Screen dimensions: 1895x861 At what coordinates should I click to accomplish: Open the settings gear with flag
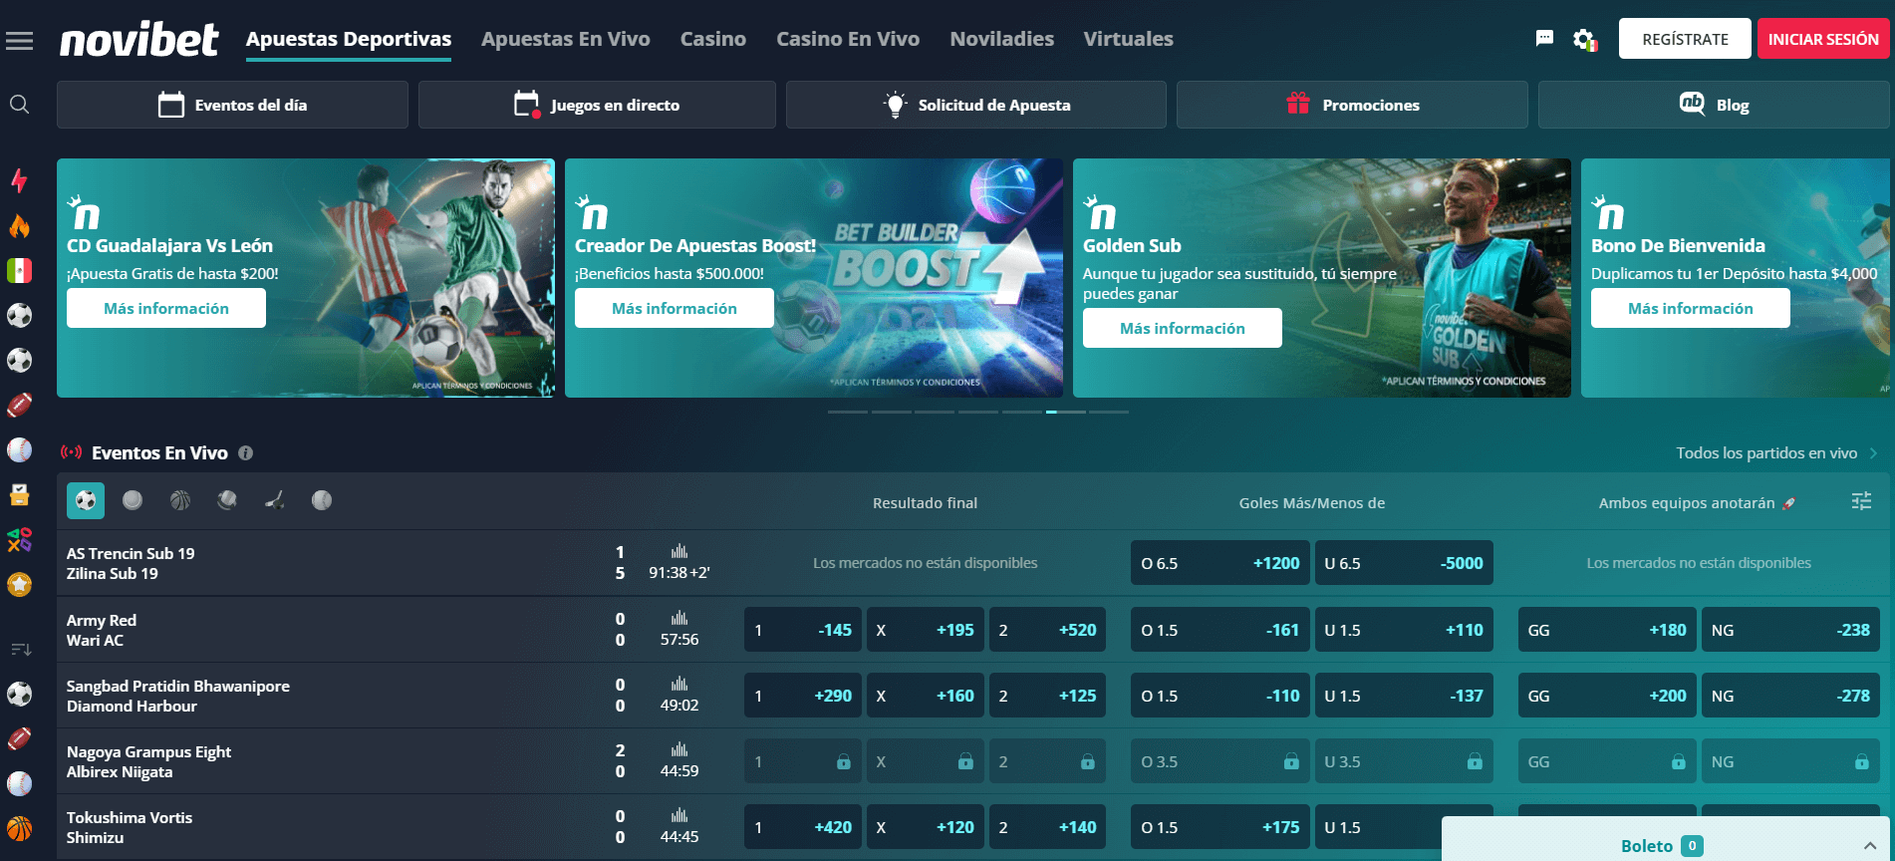(x=1584, y=40)
